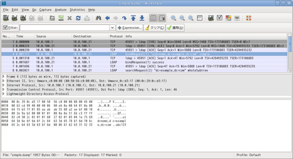Expand the Lightweight-Directory-Access-Protocol node
The image size is (293, 159).
tap(3, 94)
